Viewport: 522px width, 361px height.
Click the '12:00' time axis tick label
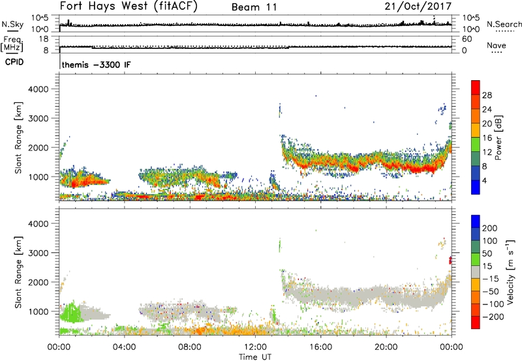coord(255,347)
